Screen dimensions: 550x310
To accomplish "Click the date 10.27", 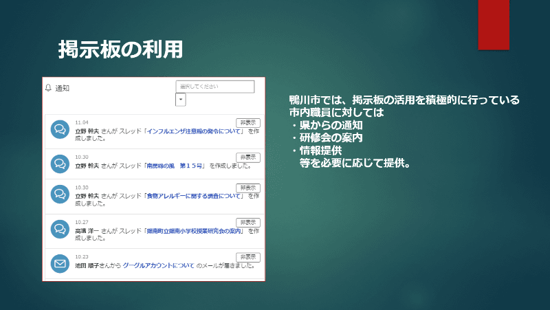I will (x=82, y=222).
